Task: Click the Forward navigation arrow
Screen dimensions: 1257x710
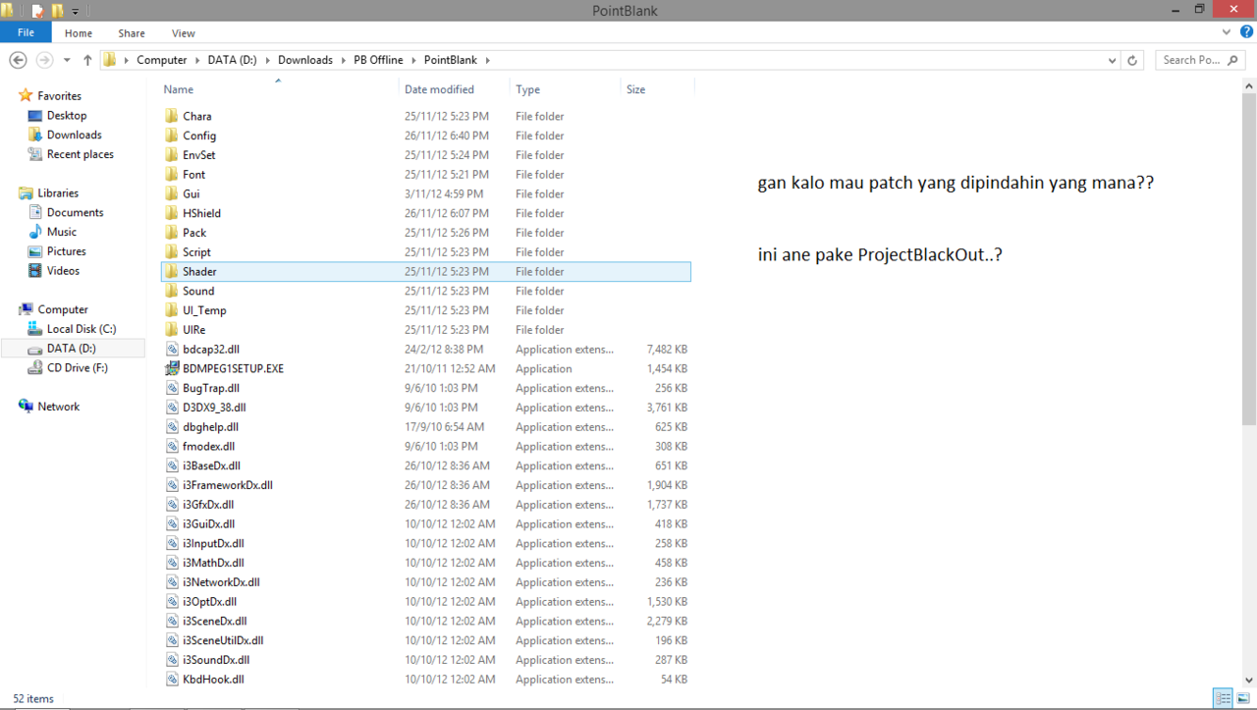Action: pos(44,60)
